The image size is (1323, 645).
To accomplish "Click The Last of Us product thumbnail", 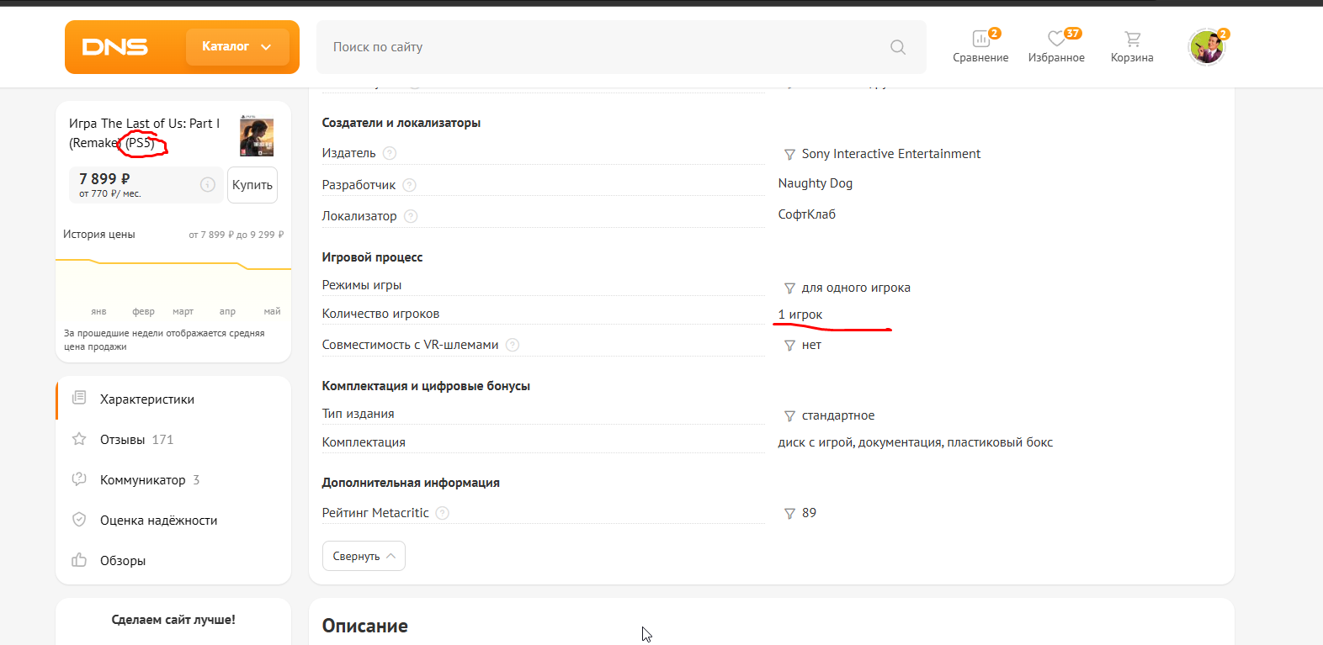I will (x=257, y=135).
